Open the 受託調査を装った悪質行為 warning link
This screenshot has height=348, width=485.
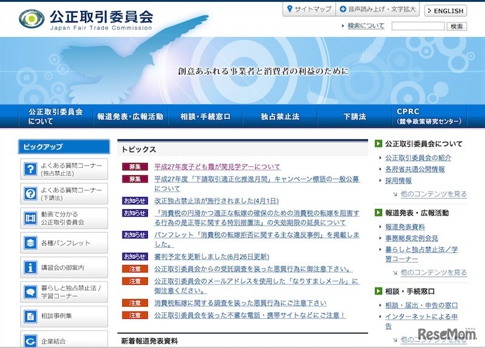pyautogui.click(x=253, y=269)
